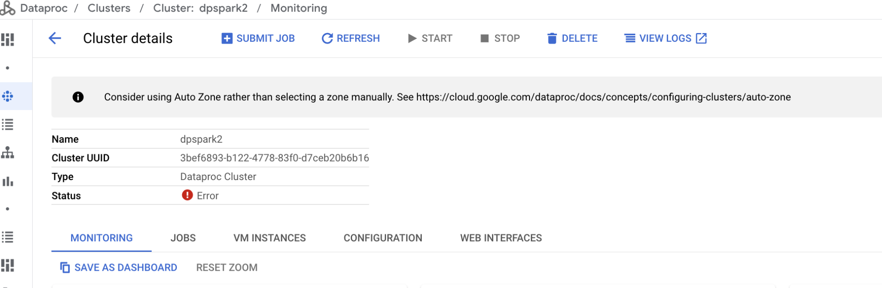The width and height of the screenshot is (882, 288).
Task: Go back using the left arrow
Action: [x=55, y=38]
